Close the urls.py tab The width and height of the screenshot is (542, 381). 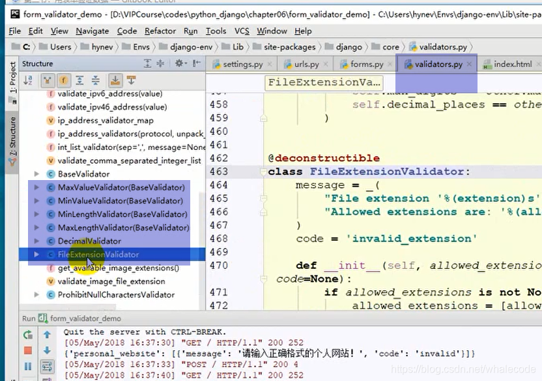[326, 65]
